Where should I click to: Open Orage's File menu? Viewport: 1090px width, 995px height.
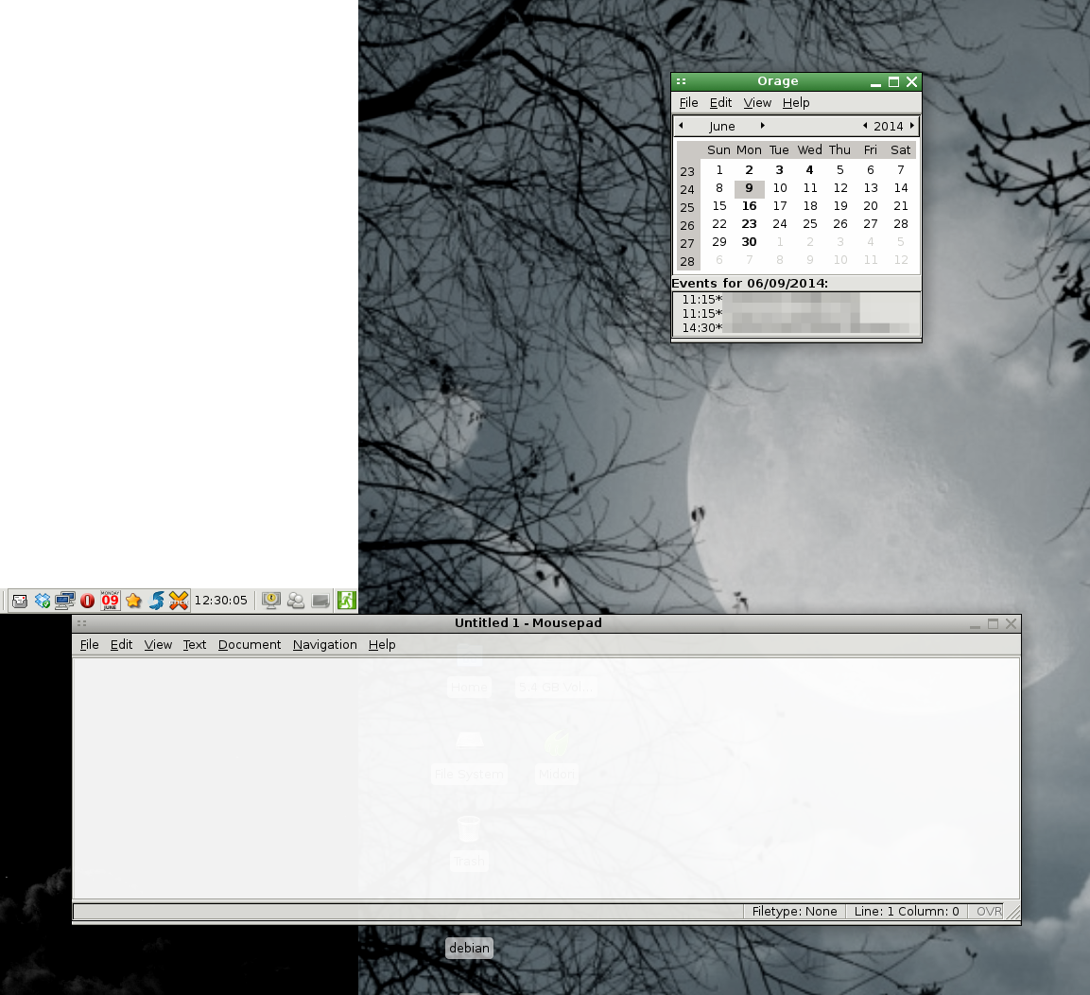point(688,102)
